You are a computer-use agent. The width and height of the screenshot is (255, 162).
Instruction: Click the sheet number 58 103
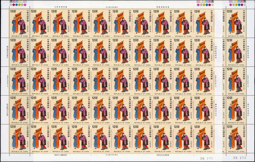click(x=239, y=158)
